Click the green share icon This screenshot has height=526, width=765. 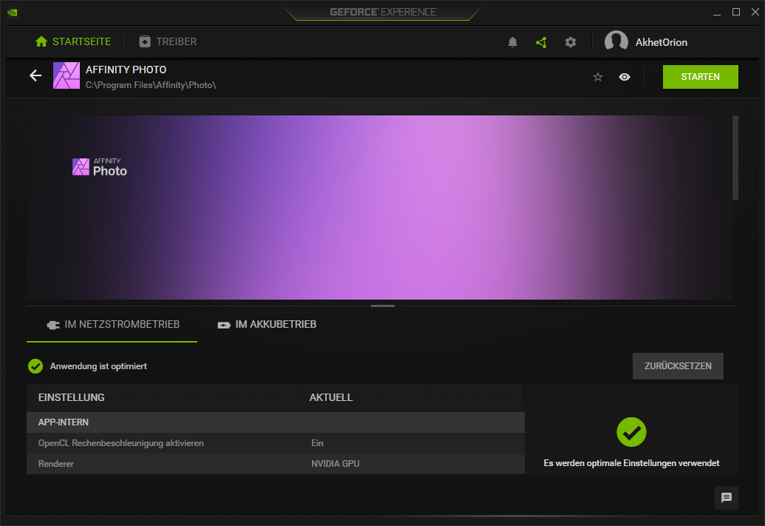click(x=541, y=42)
